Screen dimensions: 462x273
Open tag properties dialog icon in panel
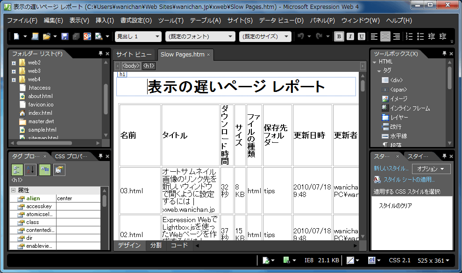point(59,169)
